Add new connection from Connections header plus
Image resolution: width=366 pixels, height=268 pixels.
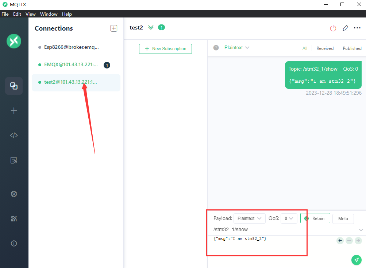coord(114,28)
